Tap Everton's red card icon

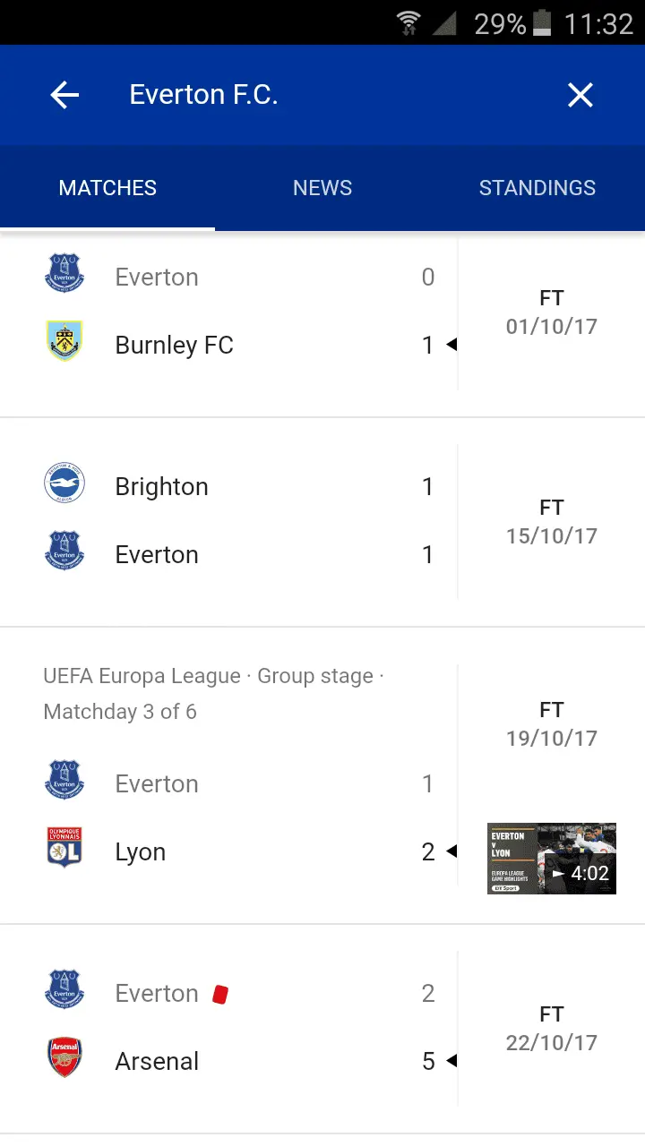(219, 994)
